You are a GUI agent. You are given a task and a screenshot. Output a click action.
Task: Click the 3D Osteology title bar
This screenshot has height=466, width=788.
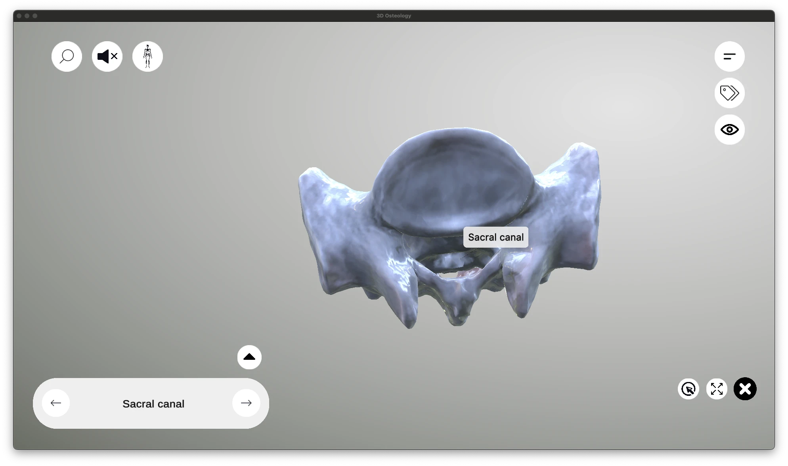point(393,16)
